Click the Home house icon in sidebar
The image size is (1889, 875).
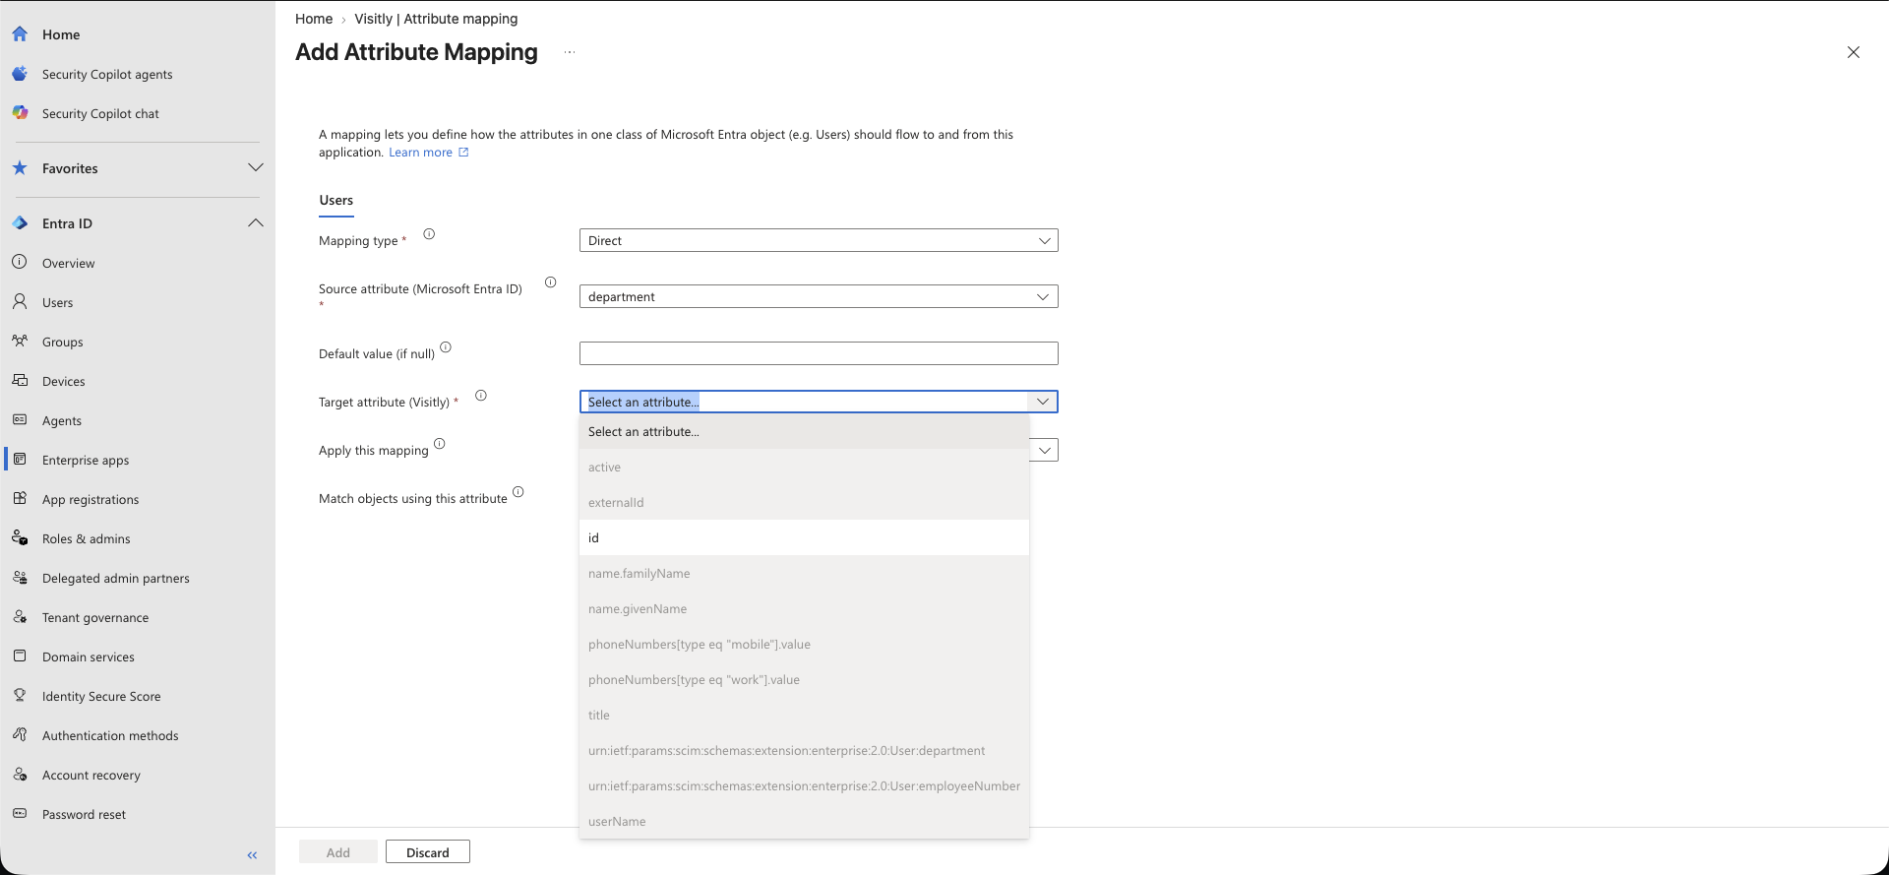[20, 34]
